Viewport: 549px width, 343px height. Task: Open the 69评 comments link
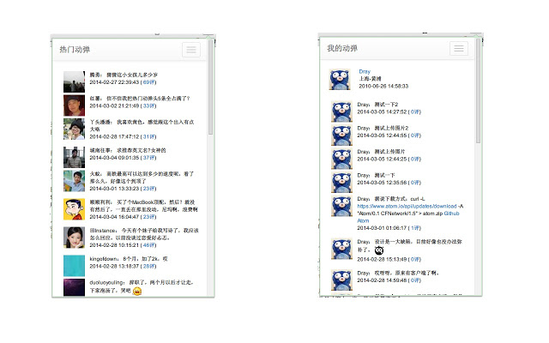tap(148, 82)
